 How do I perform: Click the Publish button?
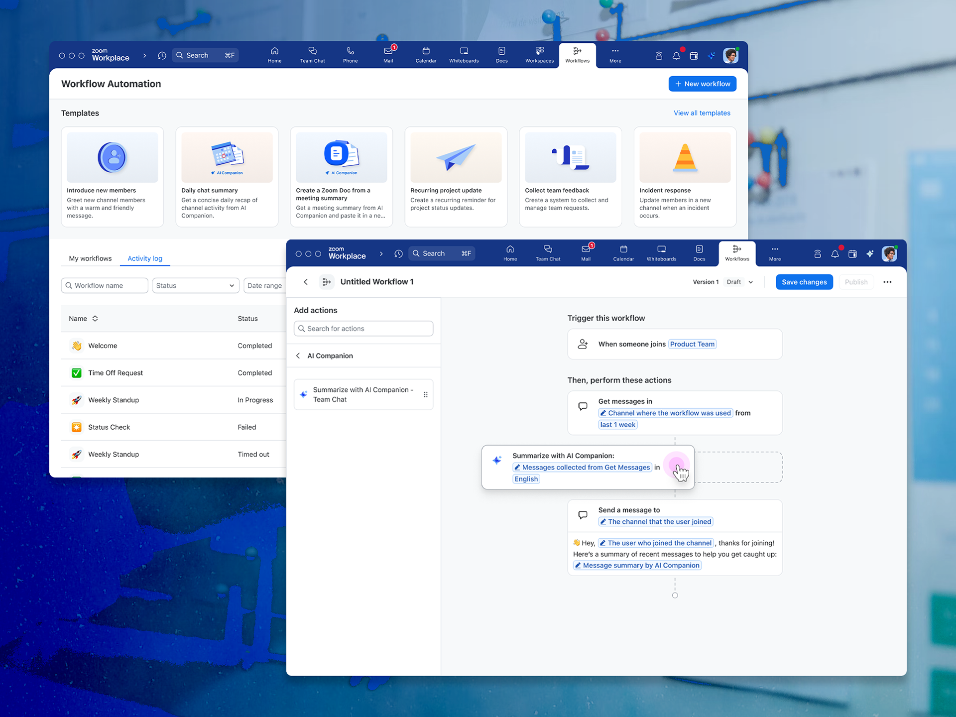[x=856, y=282]
